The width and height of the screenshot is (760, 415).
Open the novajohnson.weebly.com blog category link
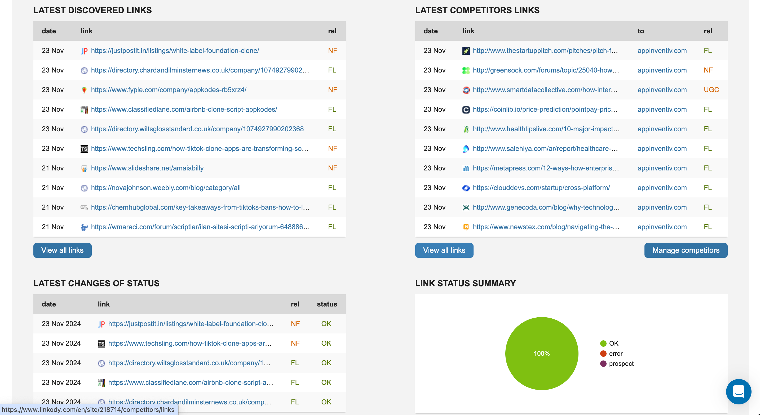pos(166,188)
